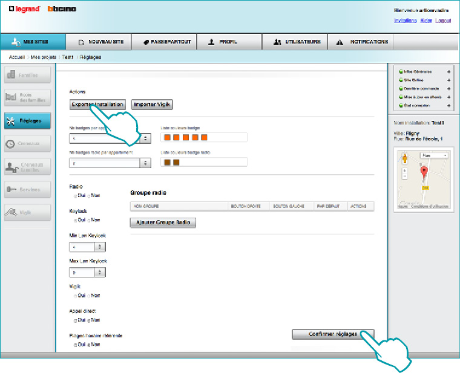Open the Services key icon section
460x373 pixels.
[x=27, y=189]
